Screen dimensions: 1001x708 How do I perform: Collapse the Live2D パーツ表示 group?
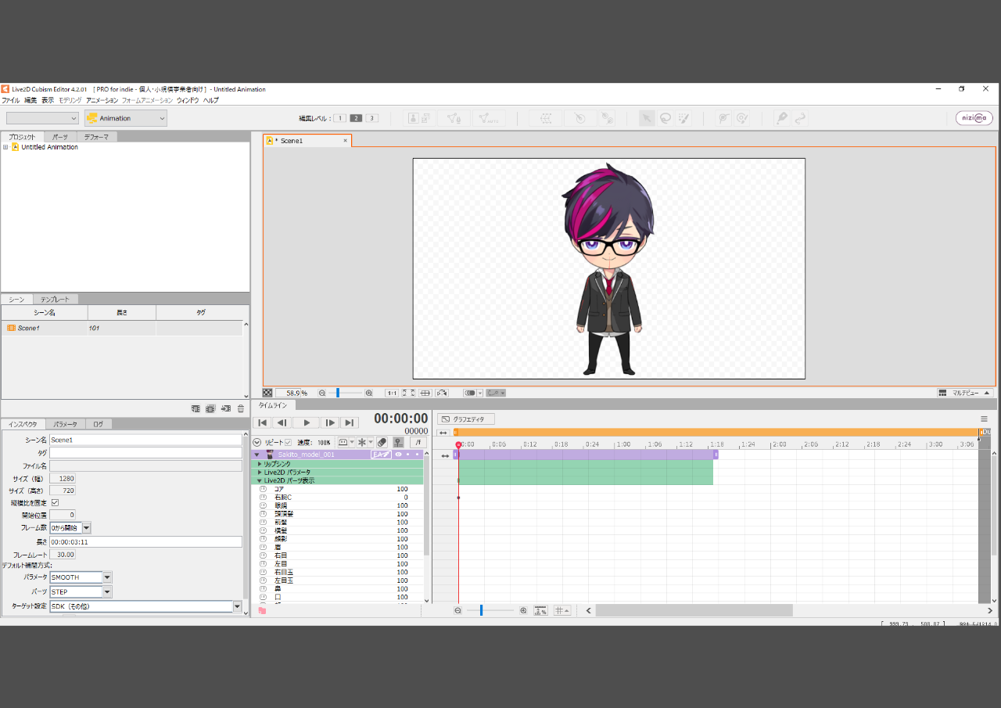(x=260, y=480)
